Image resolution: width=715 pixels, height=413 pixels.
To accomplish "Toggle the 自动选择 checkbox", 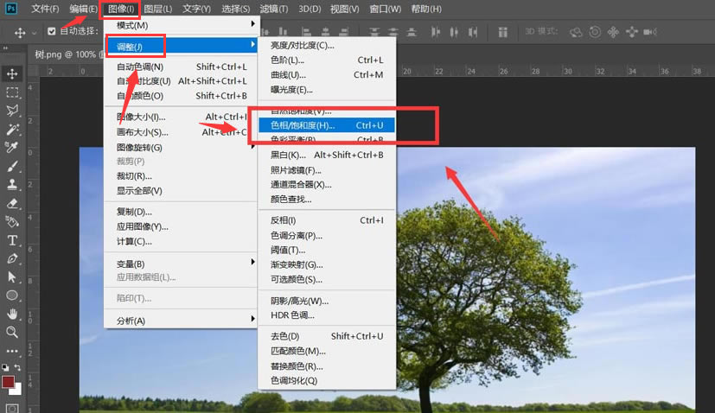I will click(52, 31).
